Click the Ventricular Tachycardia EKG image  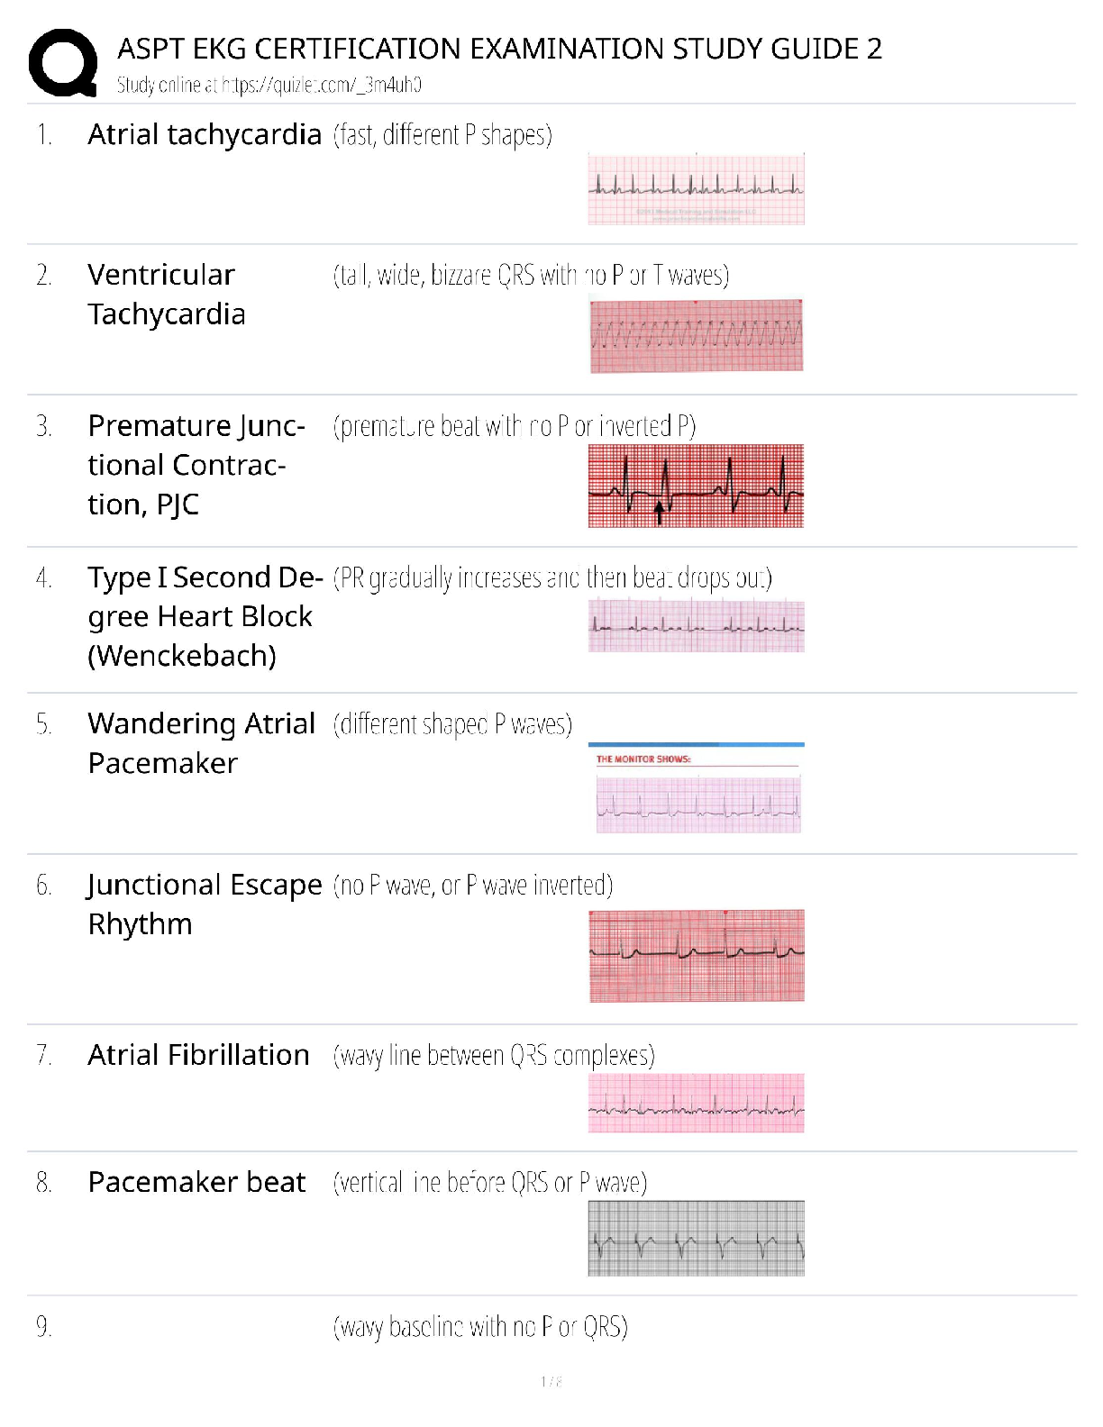(696, 336)
